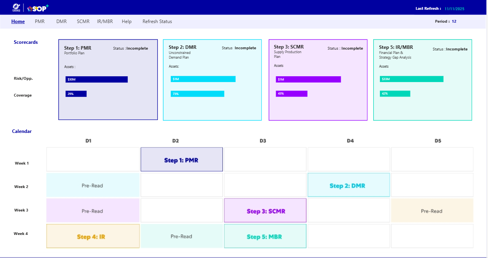Go to the Home tab

[x=18, y=21]
